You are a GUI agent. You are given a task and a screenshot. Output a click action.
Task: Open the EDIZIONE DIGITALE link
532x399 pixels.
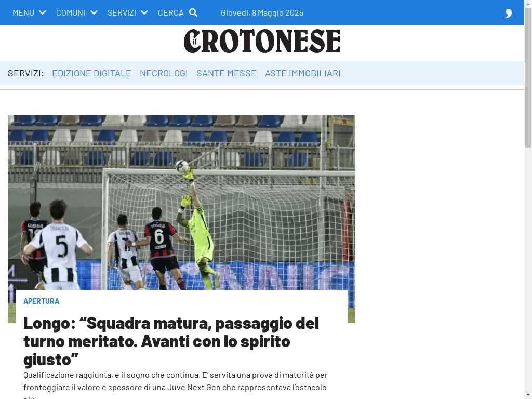[x=91, y=73]
